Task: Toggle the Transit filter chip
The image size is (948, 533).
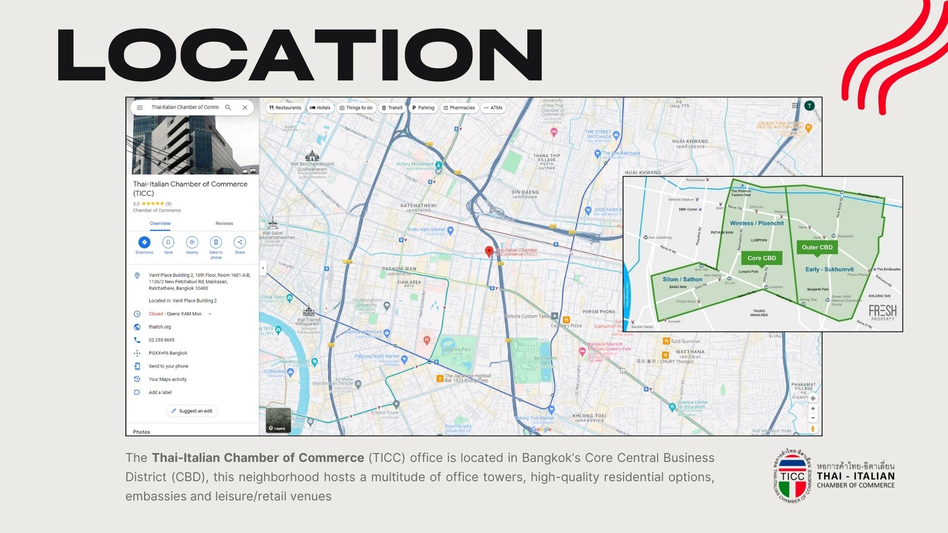Action: point(392,108)
